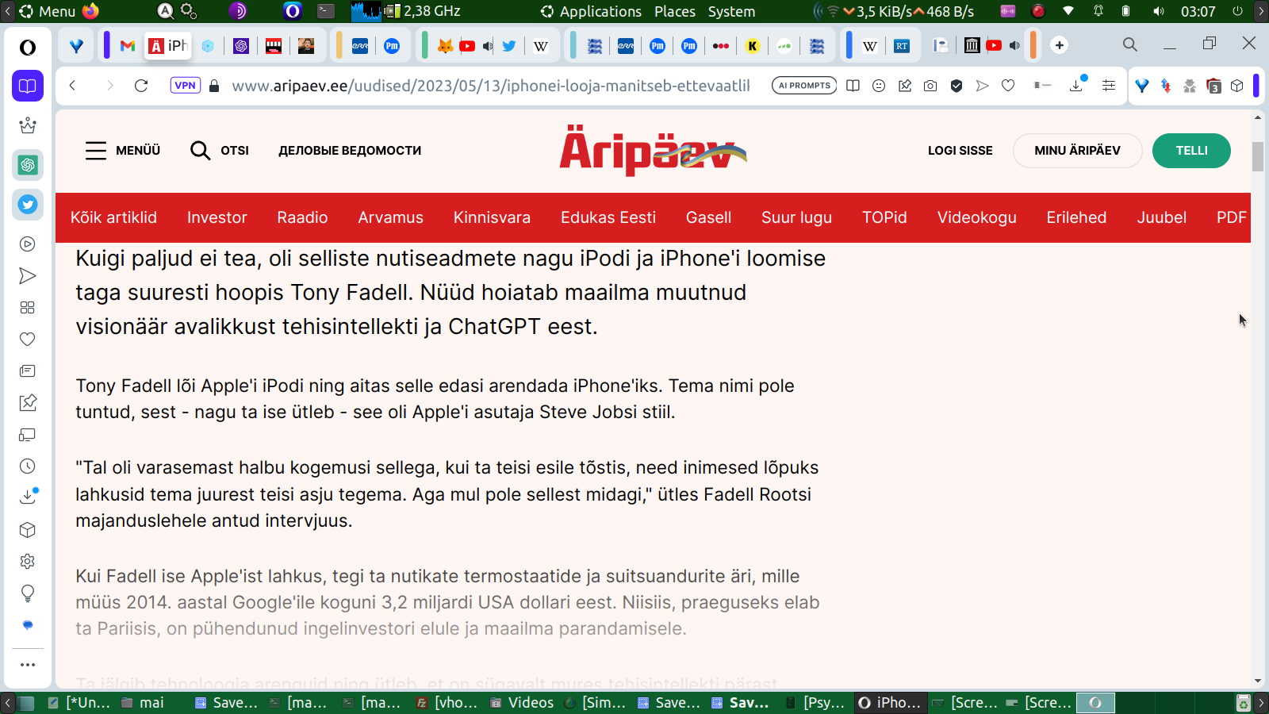Viewport: 1269px width, 714px height.
Task: Open Kõik artiklid in the red navigation
Action: click(x=113, y=217)
